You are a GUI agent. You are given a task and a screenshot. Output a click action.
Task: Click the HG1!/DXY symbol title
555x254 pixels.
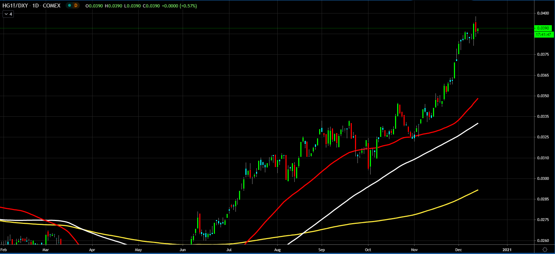[x=16, y=6]
